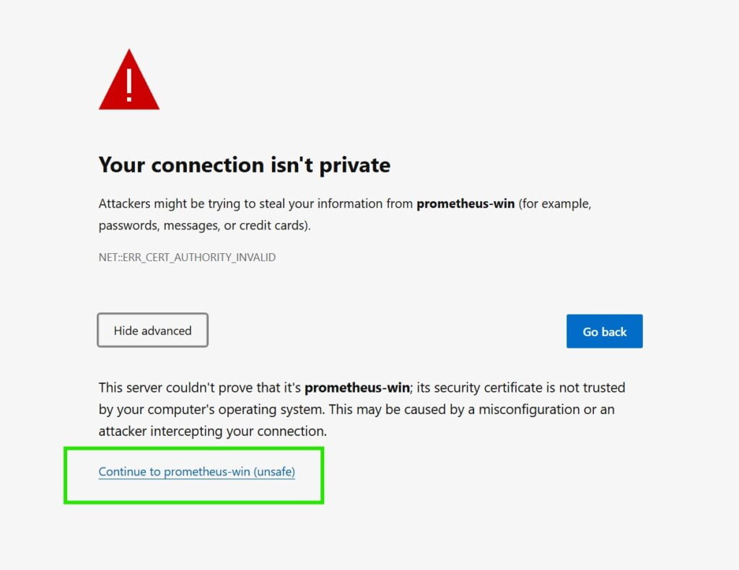
Task: Click bold prometheus-win in "This server couldn't prove" sentence
Action: (357, 387)
